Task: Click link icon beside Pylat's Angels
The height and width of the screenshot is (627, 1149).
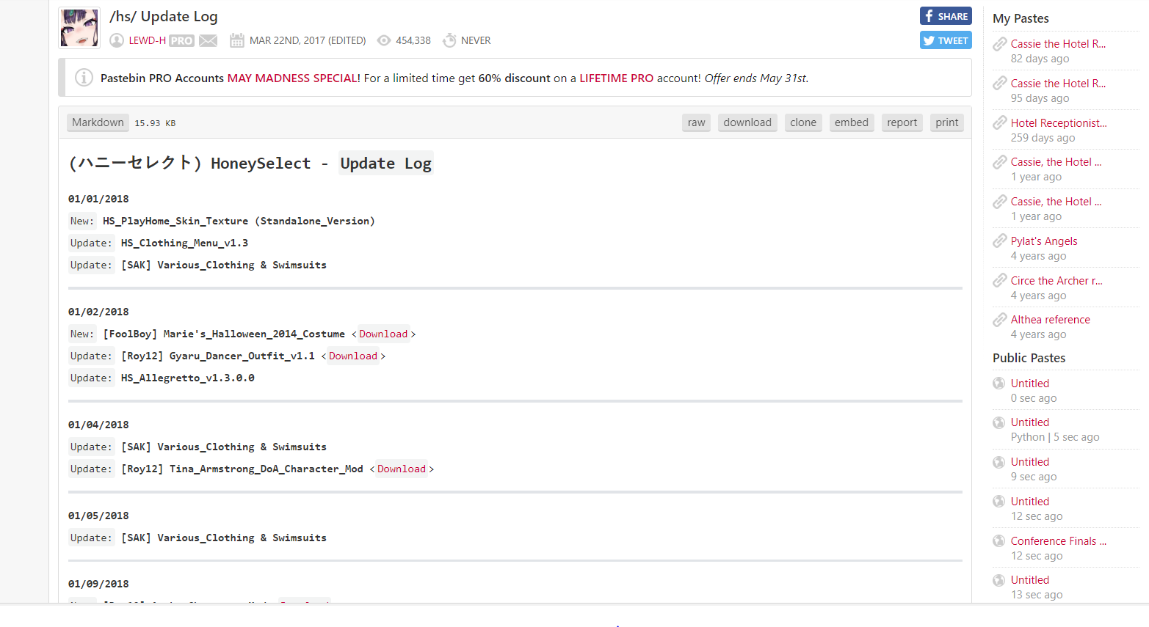Action: tap(999, 241)
